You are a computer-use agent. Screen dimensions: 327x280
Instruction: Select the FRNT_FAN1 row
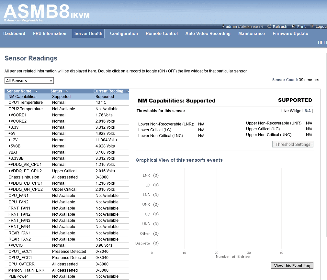[67, 208]
